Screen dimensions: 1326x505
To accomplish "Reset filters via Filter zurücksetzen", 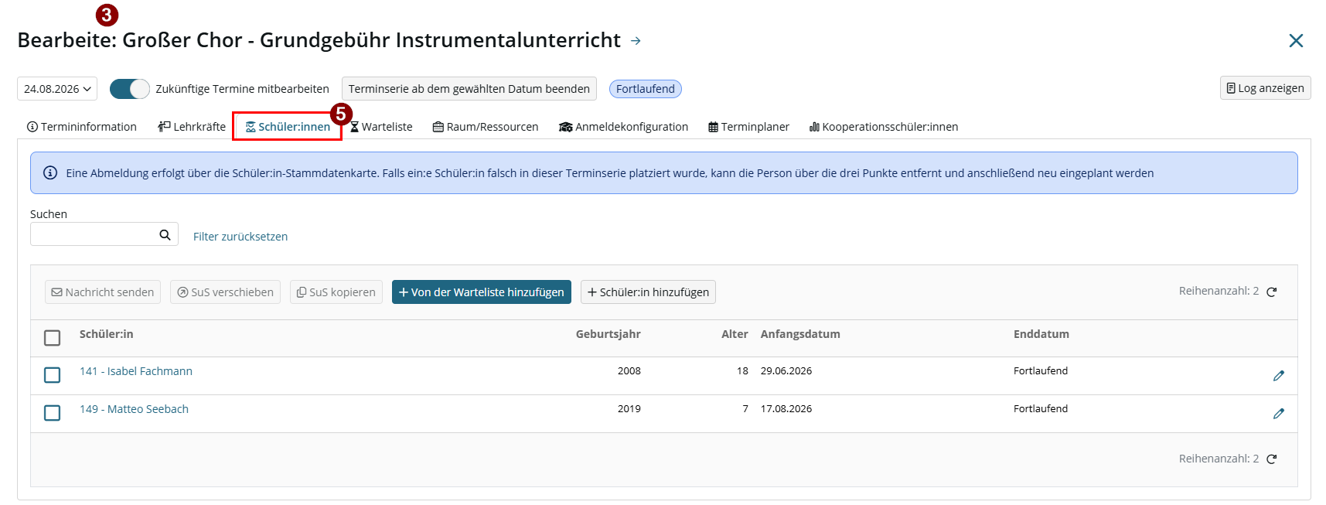I will (x=240, y=237).
